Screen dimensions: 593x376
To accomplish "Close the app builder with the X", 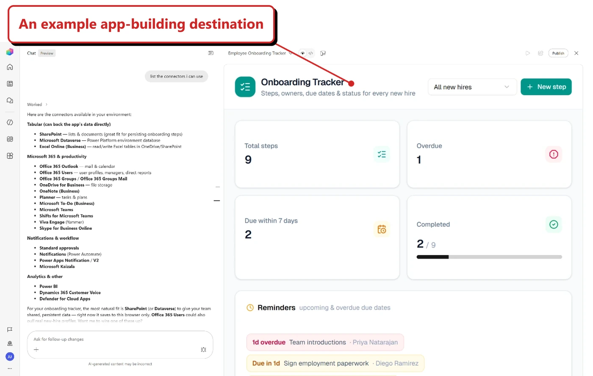I will 576,53.
